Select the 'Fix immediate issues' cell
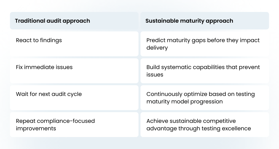The image size is (279, 149). click(74, 71)
